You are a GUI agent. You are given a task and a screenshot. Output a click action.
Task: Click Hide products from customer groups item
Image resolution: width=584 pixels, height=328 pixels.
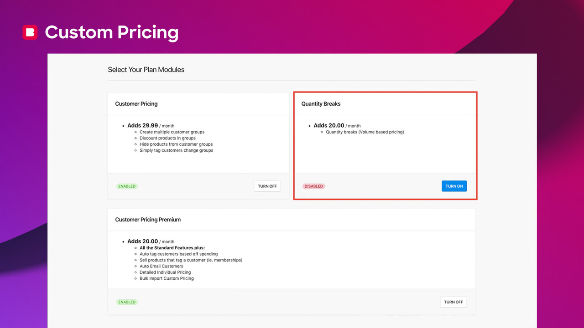176,144
